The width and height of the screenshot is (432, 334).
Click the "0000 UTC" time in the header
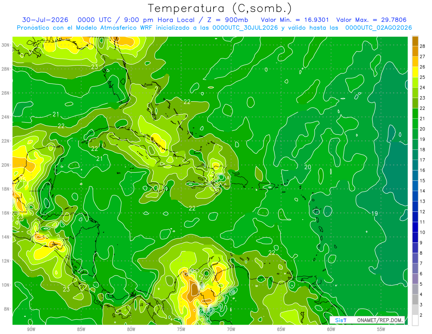(94, 20)
